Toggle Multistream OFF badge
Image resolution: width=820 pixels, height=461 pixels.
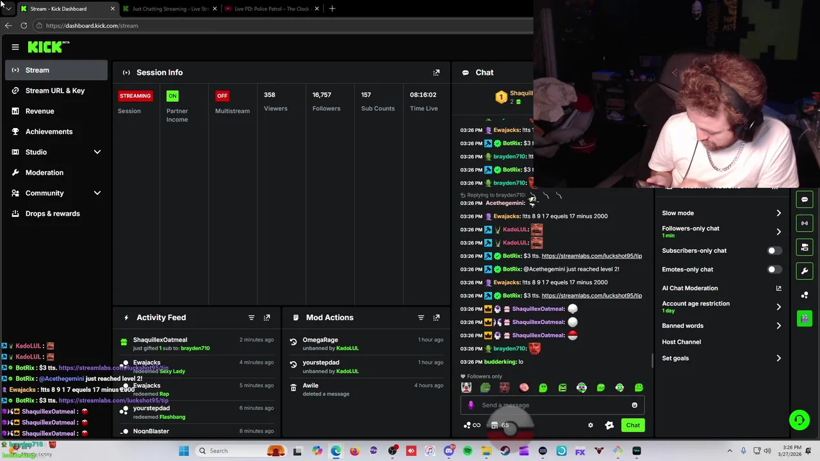coord(222,95)
